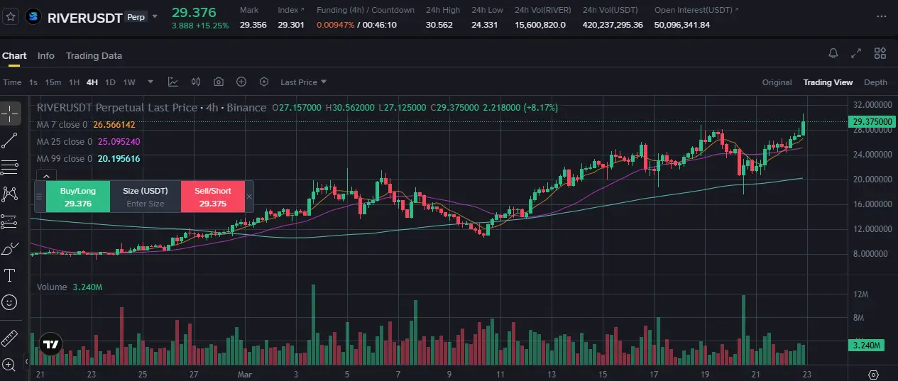Screen dimensions: 898x381
Task: Click Buy/Long at 29.376
Action: tap(78, 197)
